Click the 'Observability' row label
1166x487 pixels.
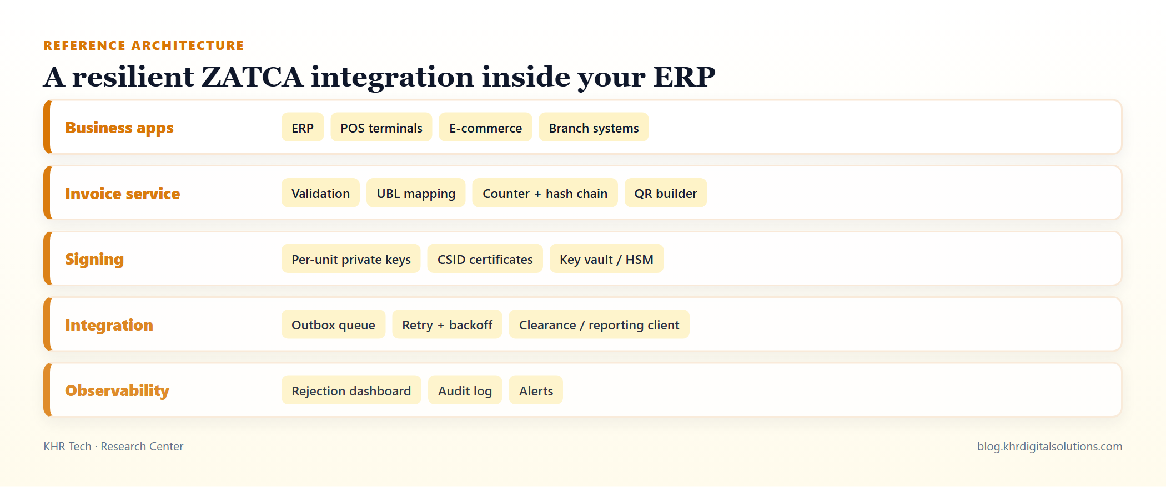[117, 390]
